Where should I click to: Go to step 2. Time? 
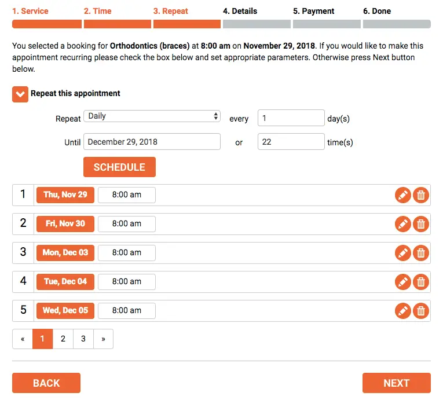[x=97, y=11]
